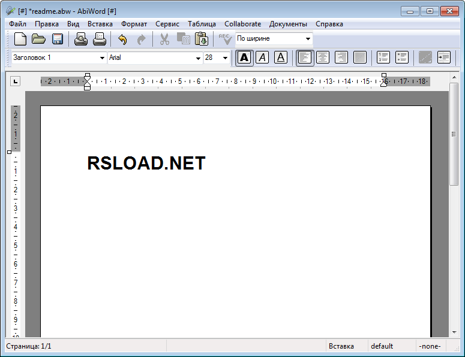Image resolution: width=465 pixels, height=357 pixels.
Task: Expand the zoom dropdown showing По ширине
Action: tap(308, 39)
